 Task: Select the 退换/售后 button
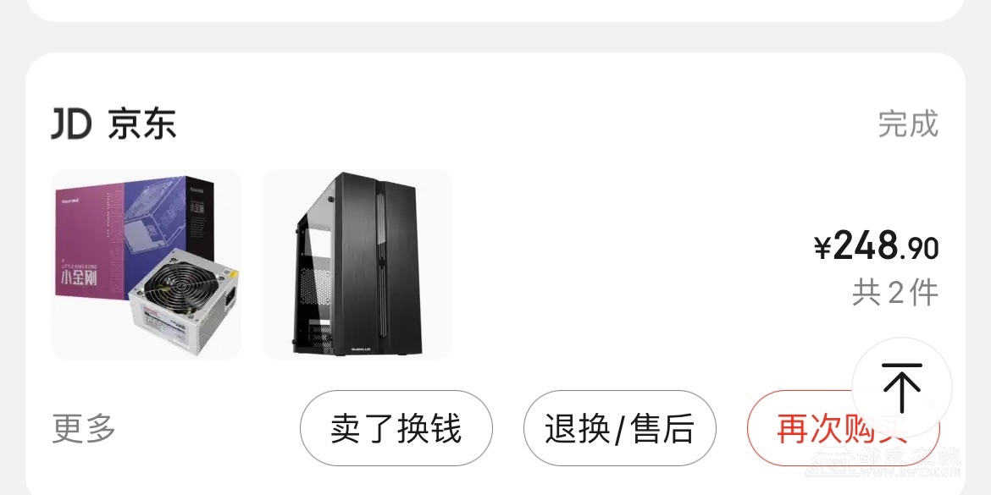(x=619, y=429)
